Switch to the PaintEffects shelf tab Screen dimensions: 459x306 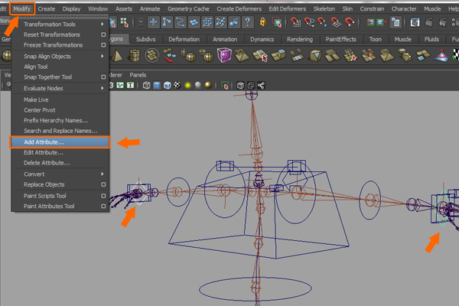[x=340, y=39]
